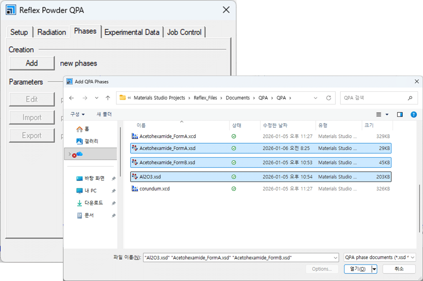Expand the filename history dropdown arrow
Viewport: 423px width, 281px height.
335,258
